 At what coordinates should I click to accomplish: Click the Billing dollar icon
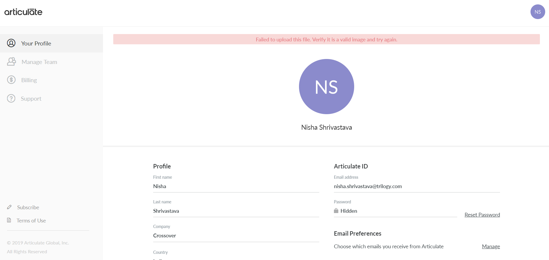[x=11, y=80]
